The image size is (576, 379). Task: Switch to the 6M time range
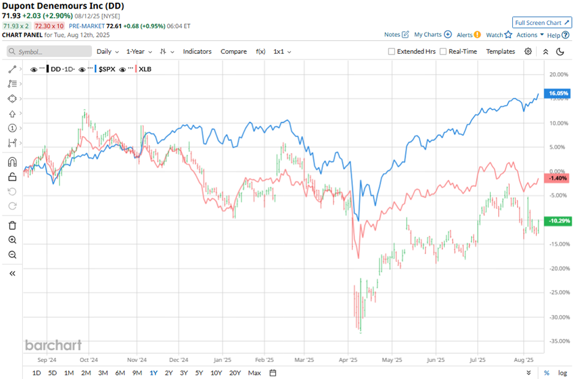click(x=120, y=373)
